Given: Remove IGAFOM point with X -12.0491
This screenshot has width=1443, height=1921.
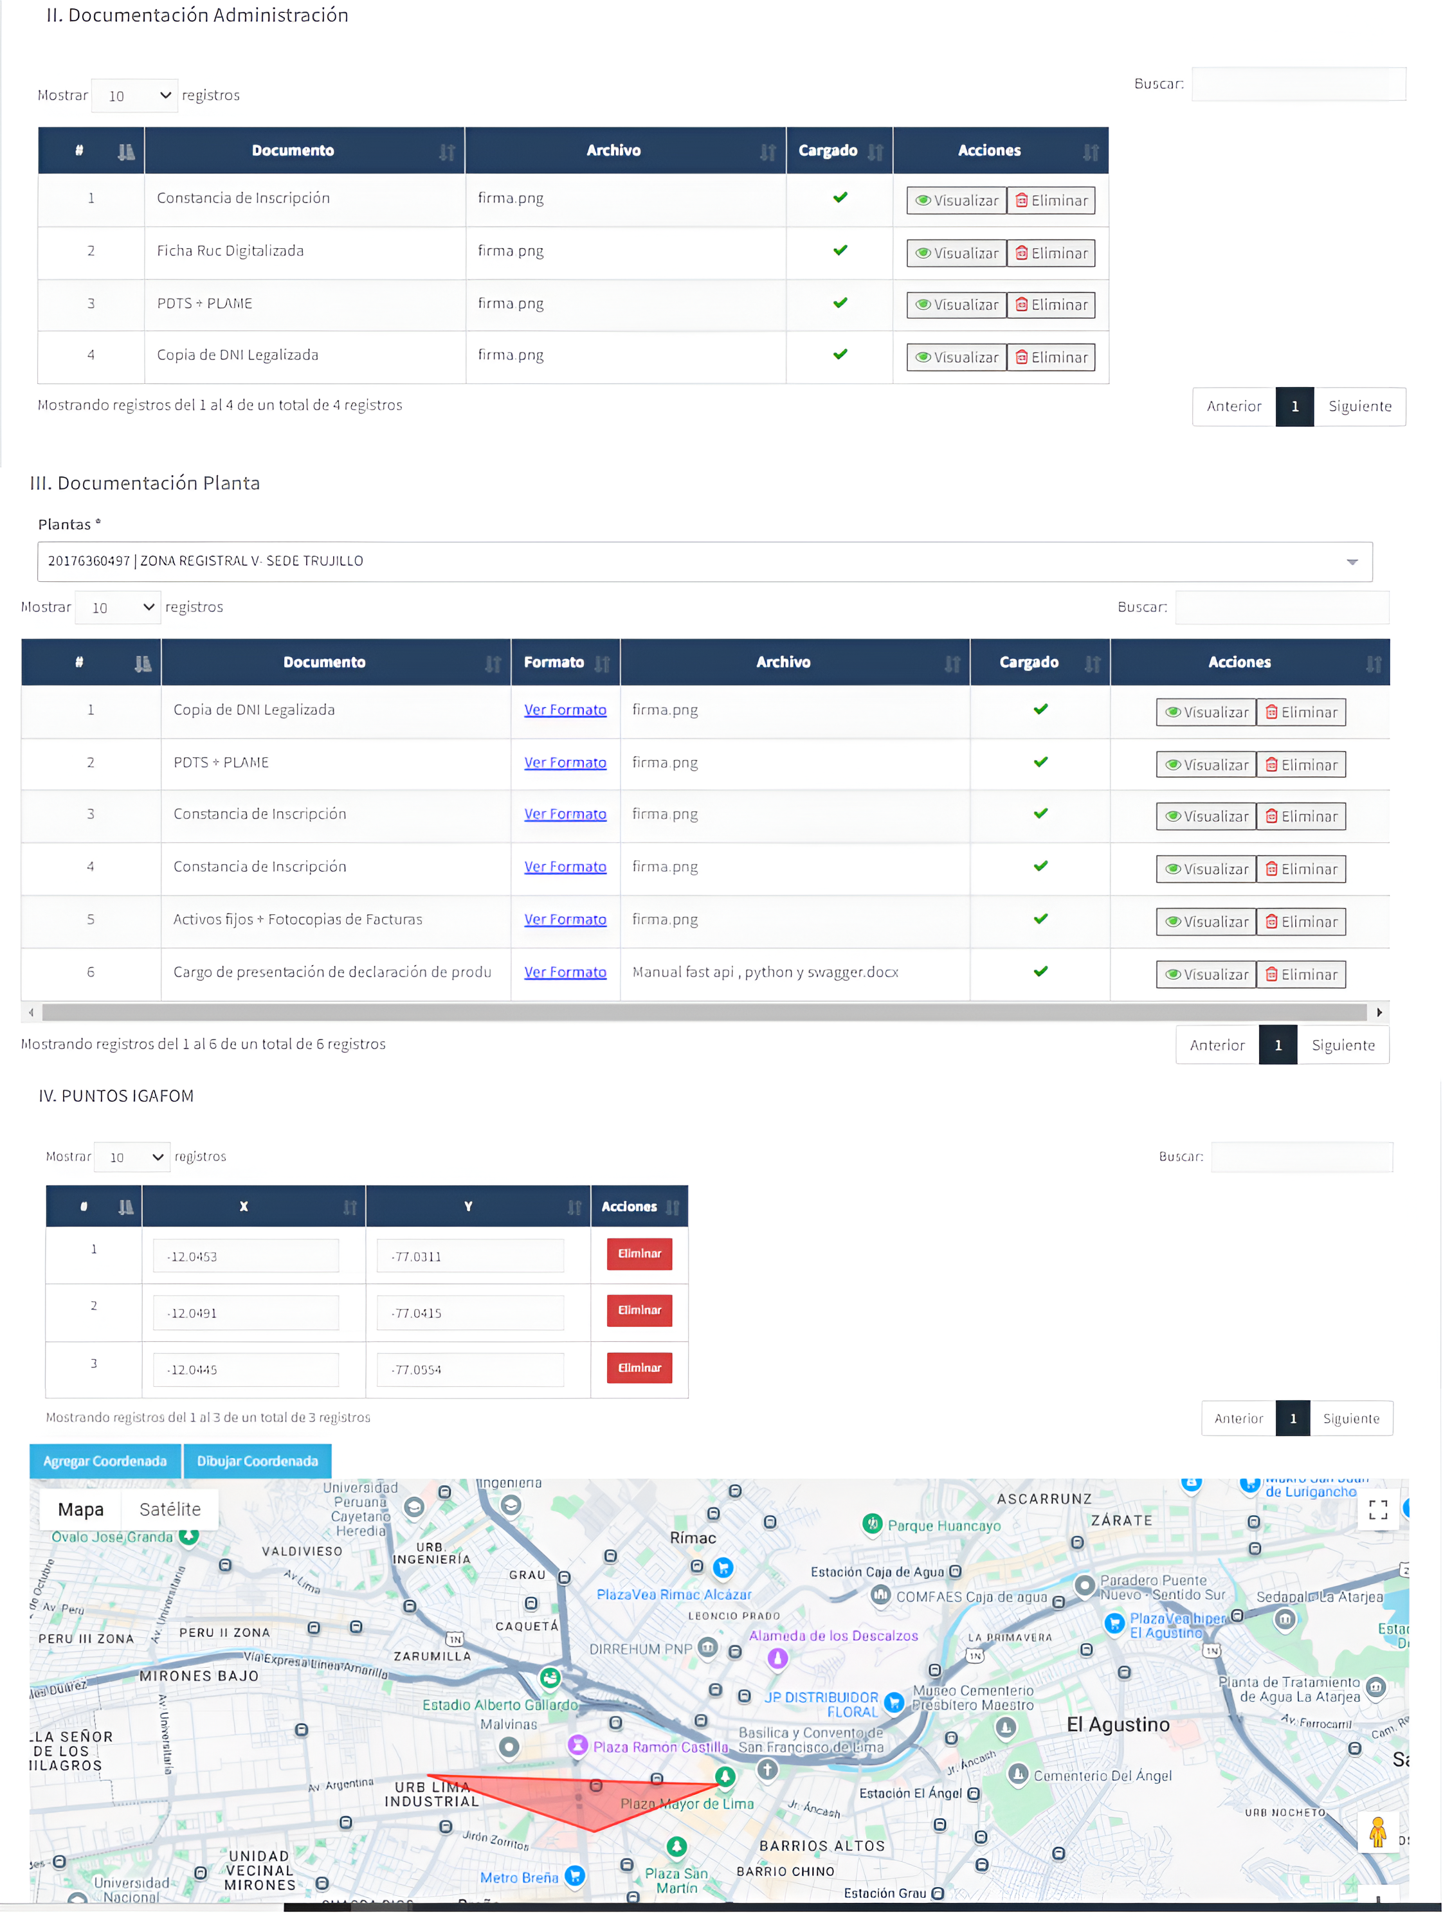Looking at the screenshot, I should pos(639,1310).
